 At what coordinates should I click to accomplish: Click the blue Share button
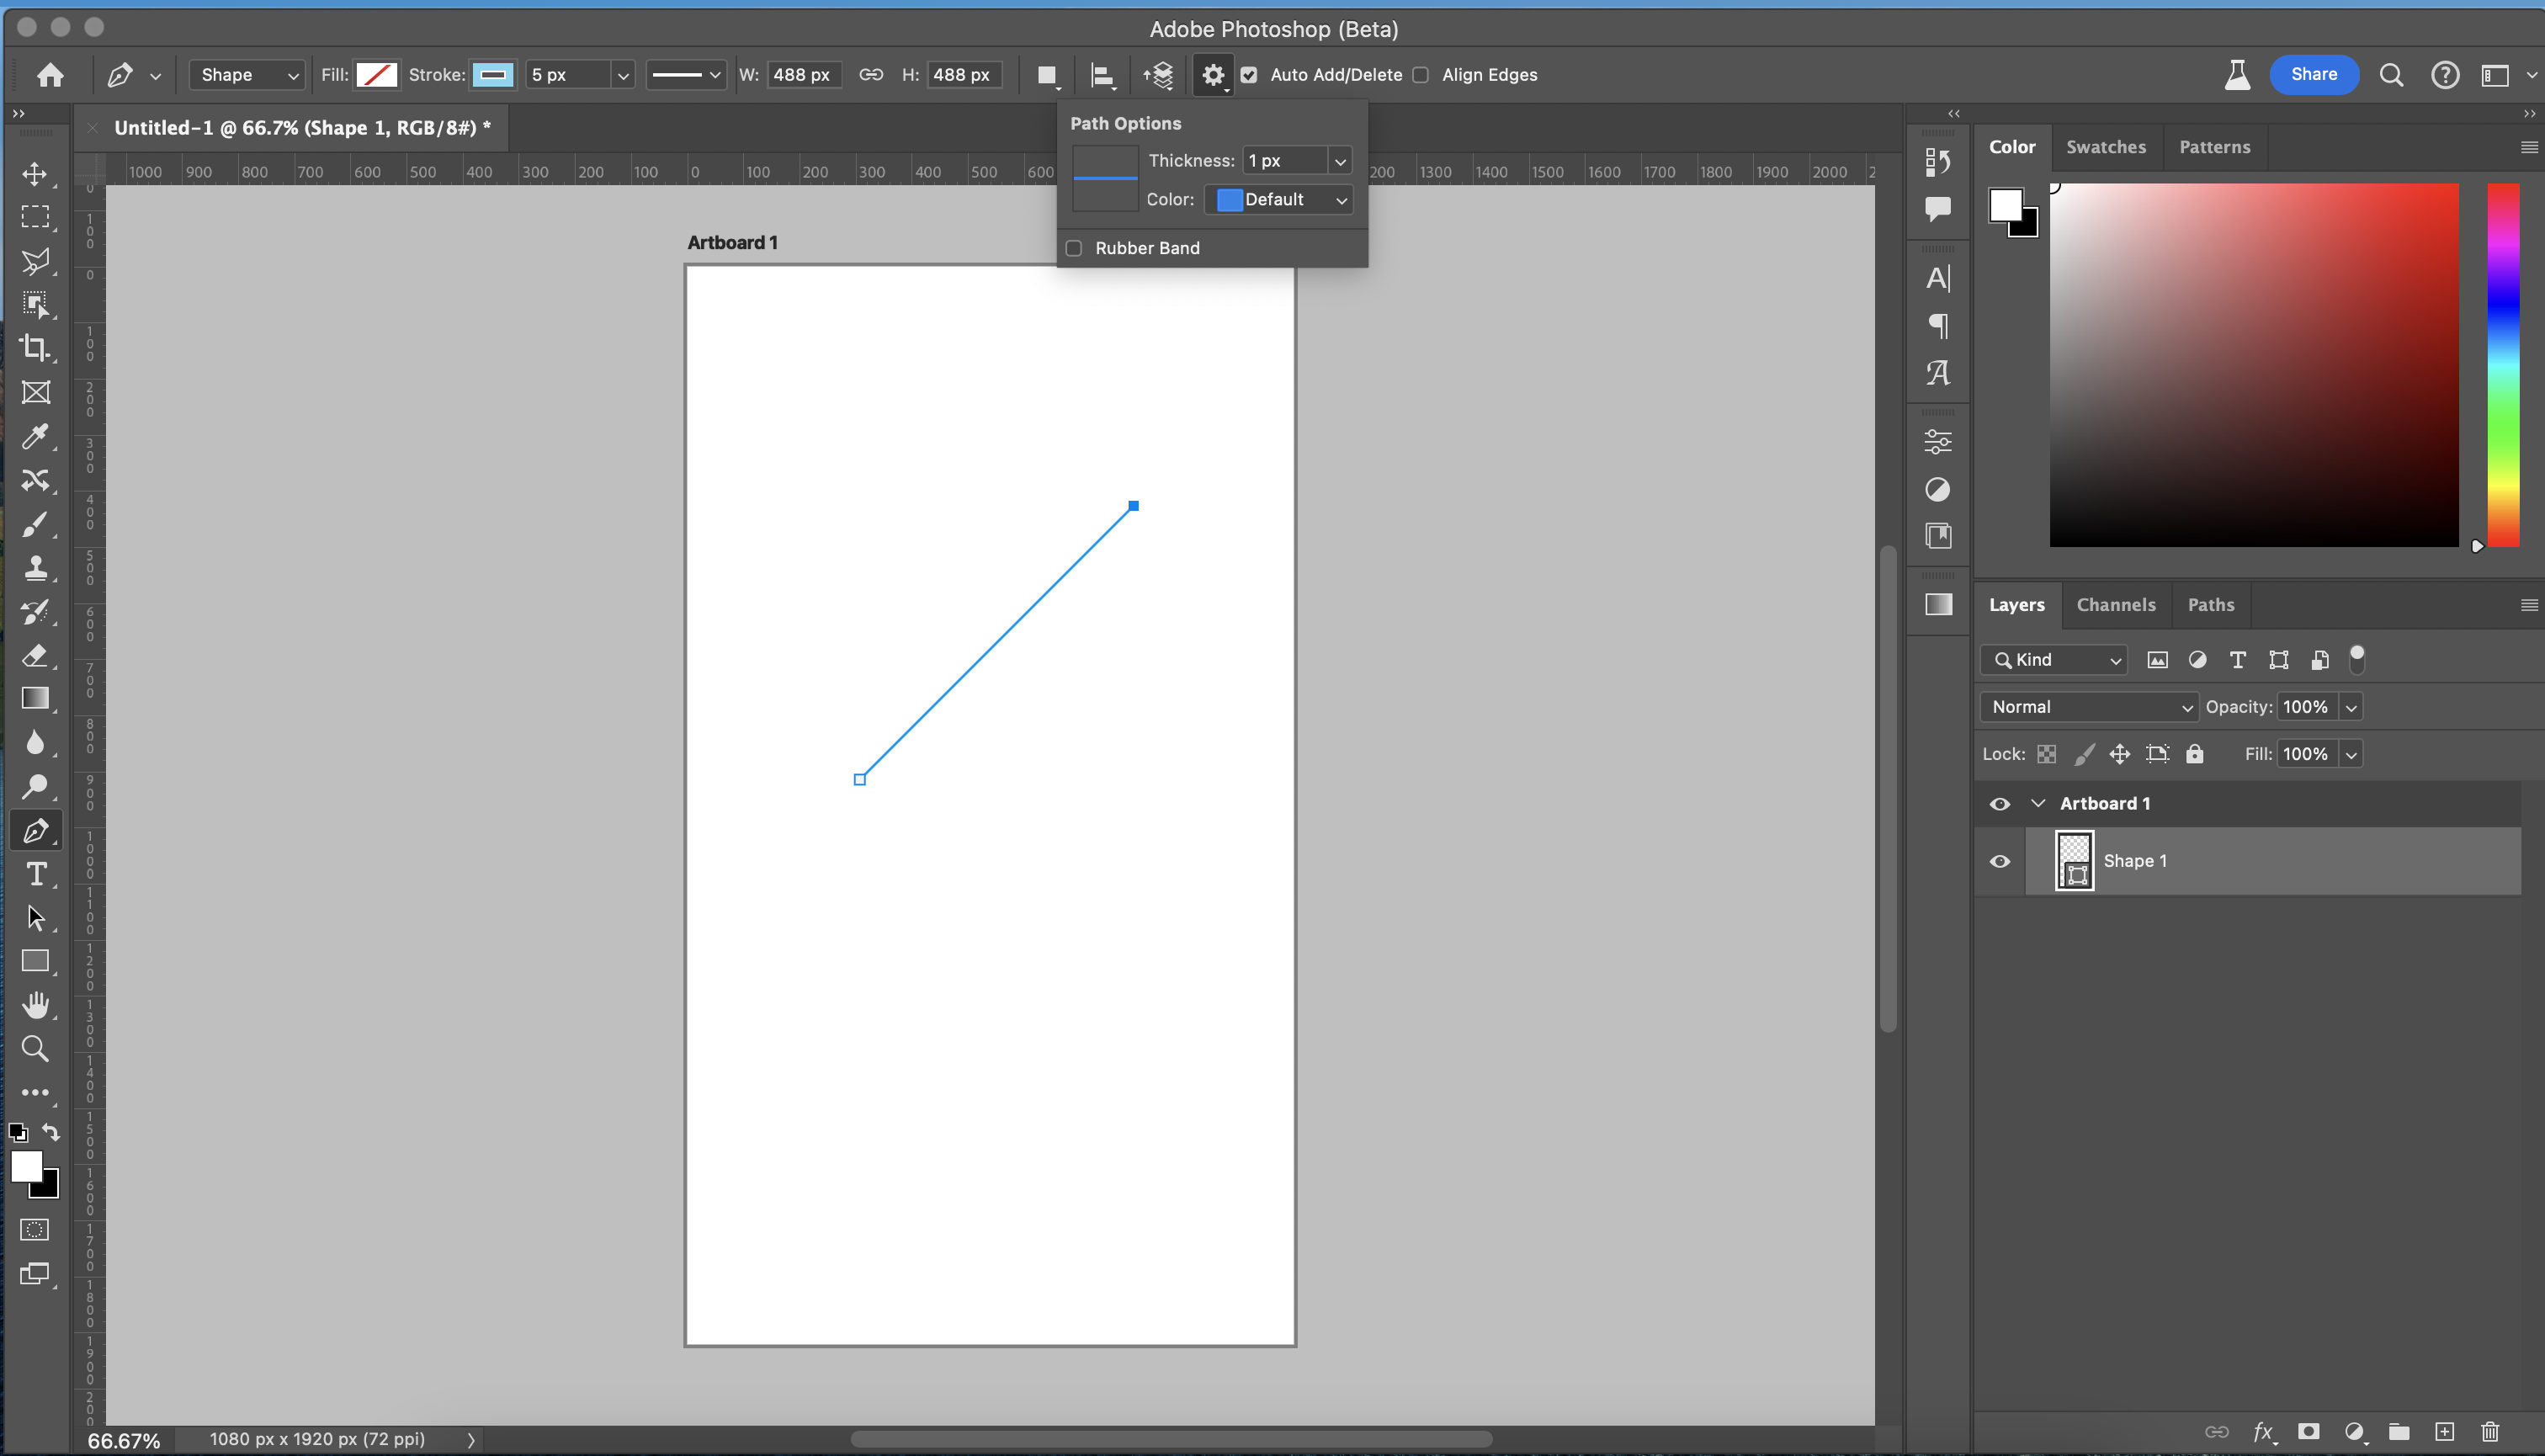(2313, 75)
